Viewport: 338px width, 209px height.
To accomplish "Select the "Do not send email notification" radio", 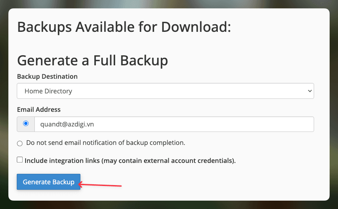I will point(20,143).
